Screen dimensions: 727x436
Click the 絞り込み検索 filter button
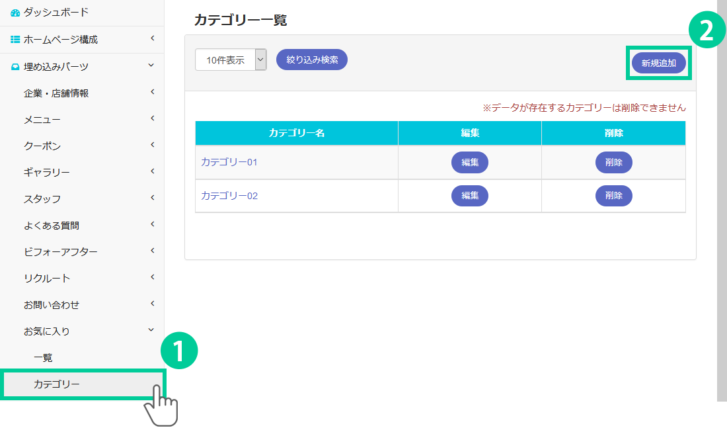point(312,60)
